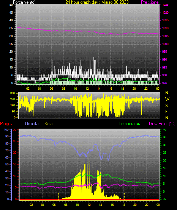Click the 18 hour tick on bottom graph
Viewport: 177px width, 210px height.
point(123,205)
